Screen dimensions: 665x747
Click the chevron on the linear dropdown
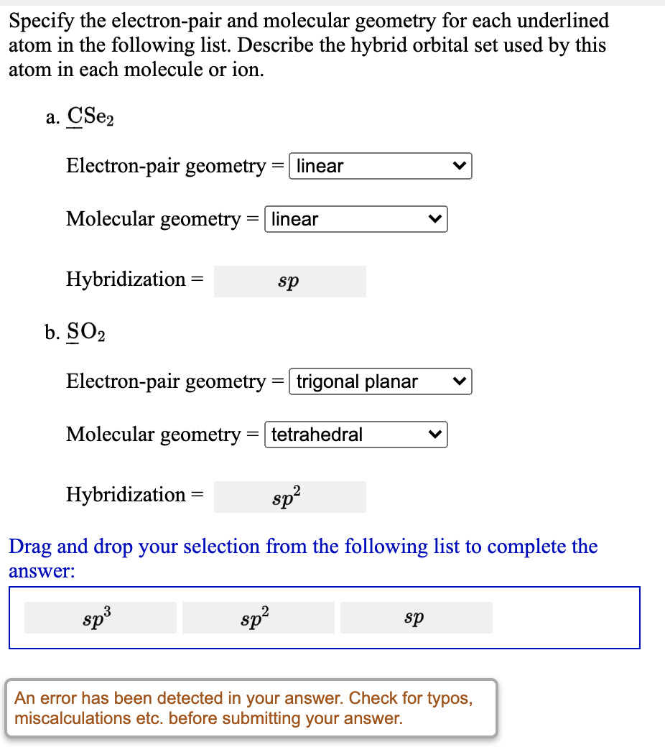pyautogui.click(x=460, y=166)
